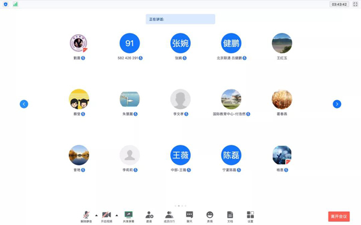Screen dimensions: 361x225
Task: Open audio options arrow beside microphone
Action: click(96, 215)
